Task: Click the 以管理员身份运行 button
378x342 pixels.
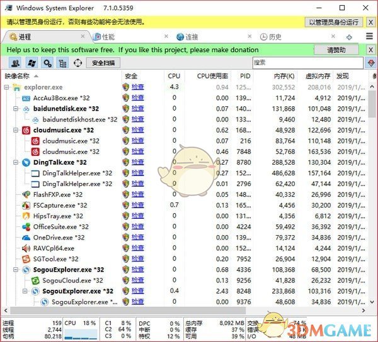Action: (x=334, y=22)
